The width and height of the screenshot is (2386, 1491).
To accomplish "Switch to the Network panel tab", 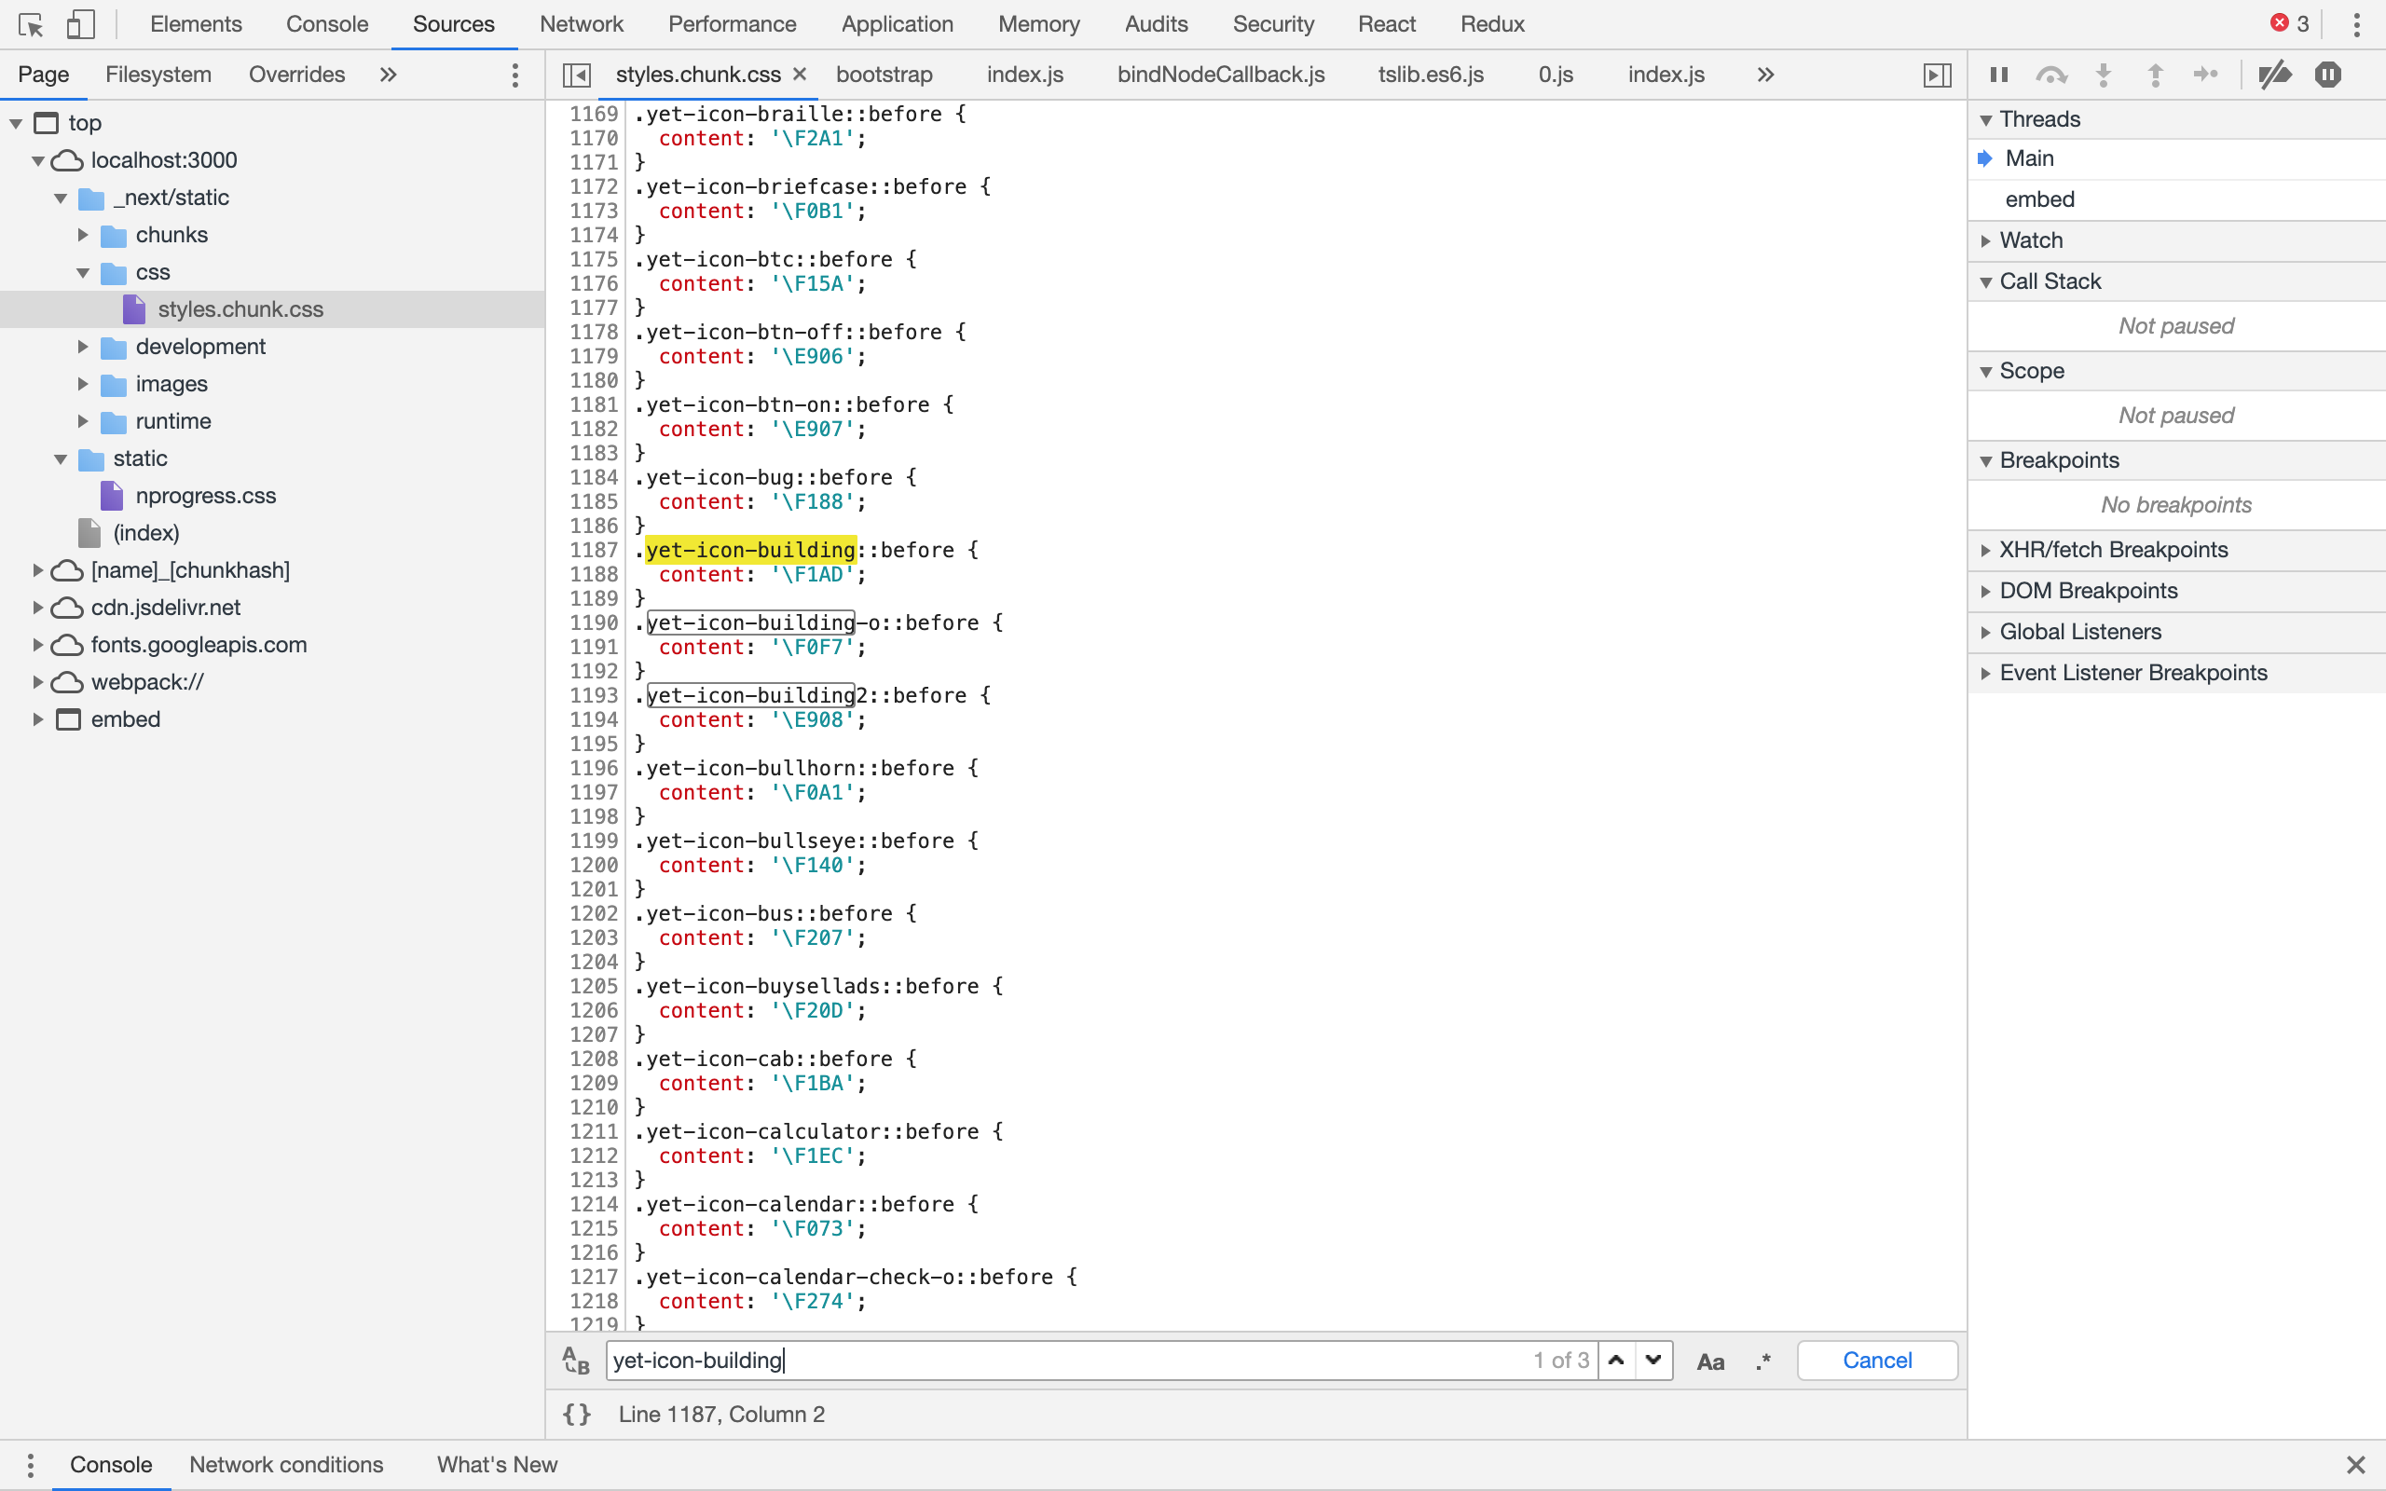I will coord(581,23).
